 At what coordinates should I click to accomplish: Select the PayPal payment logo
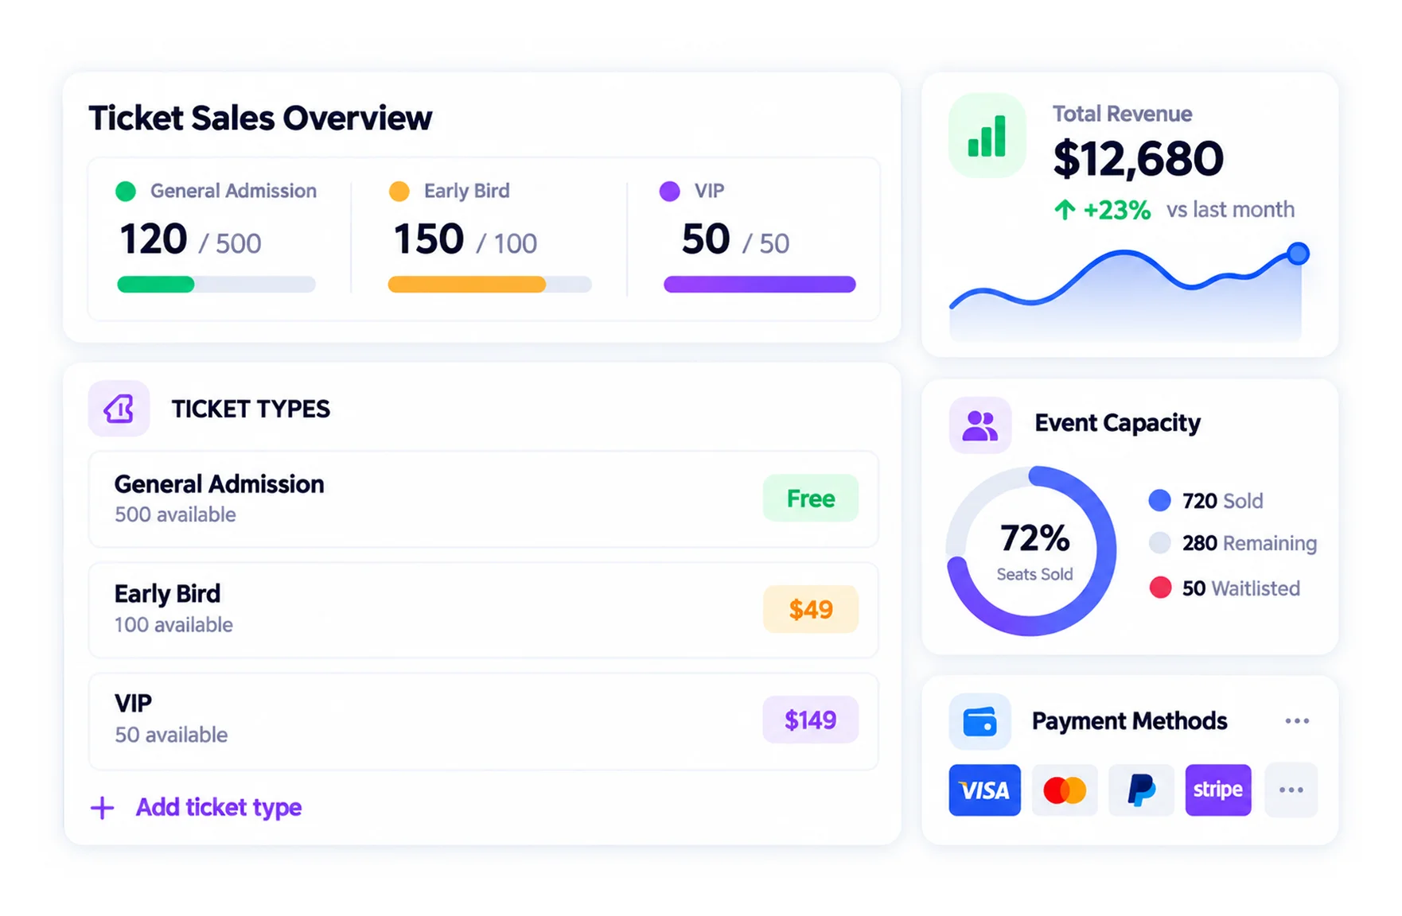click(1141, 790)
